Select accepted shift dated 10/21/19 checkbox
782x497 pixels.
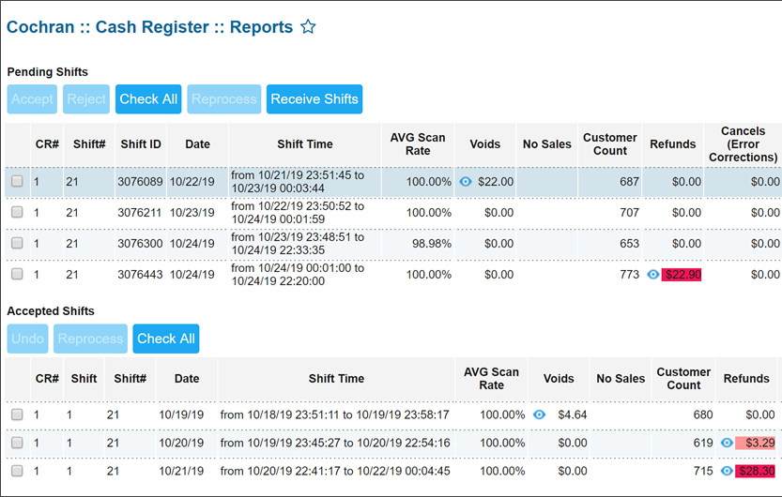pyautogui.click(x=17, y=471)
